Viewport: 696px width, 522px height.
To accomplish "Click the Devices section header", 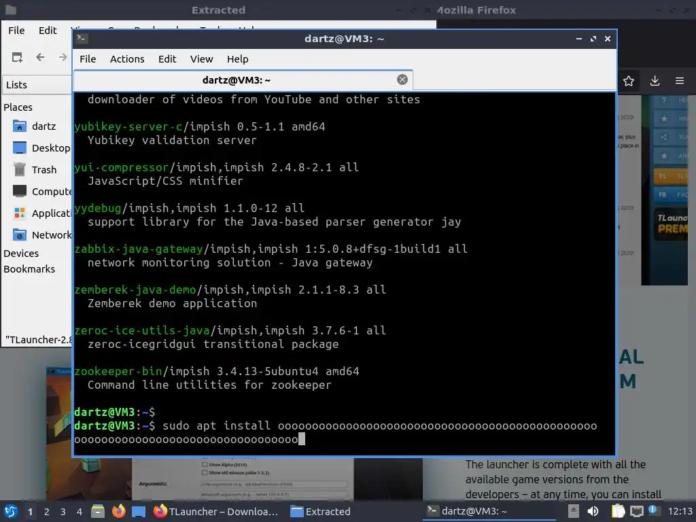I will tap(21, 254).
